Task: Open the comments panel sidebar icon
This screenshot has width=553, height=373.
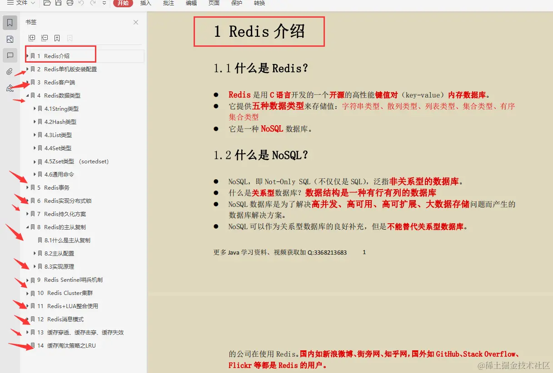Action: [10, 55]
